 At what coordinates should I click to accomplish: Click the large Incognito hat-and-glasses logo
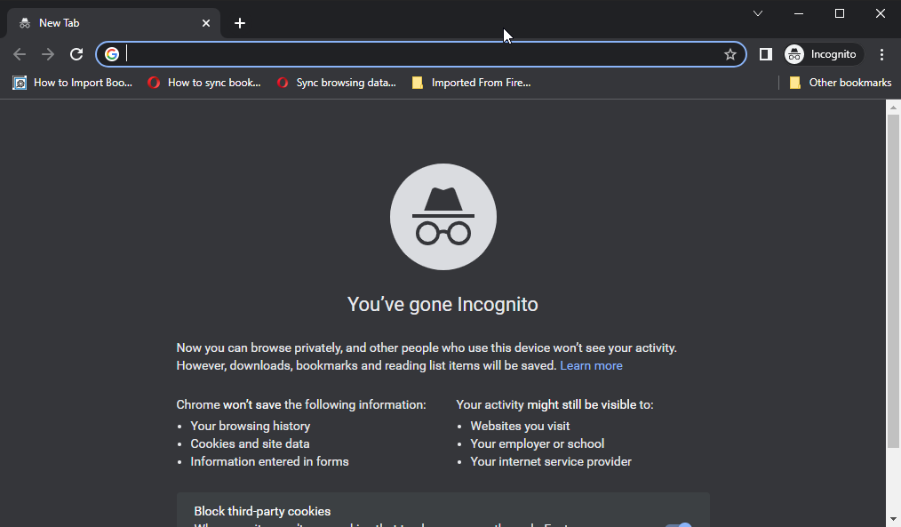click(x=443, y=217)
